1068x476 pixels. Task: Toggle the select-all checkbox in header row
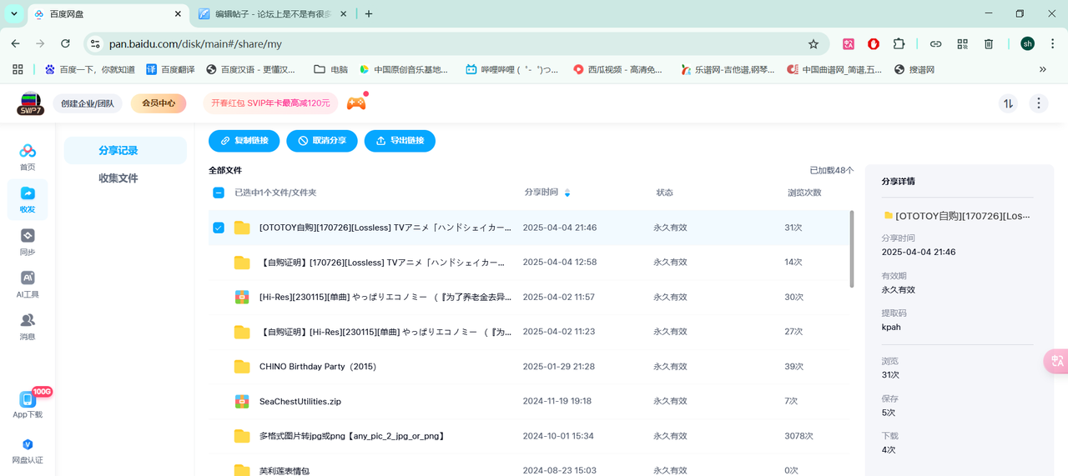219,193
